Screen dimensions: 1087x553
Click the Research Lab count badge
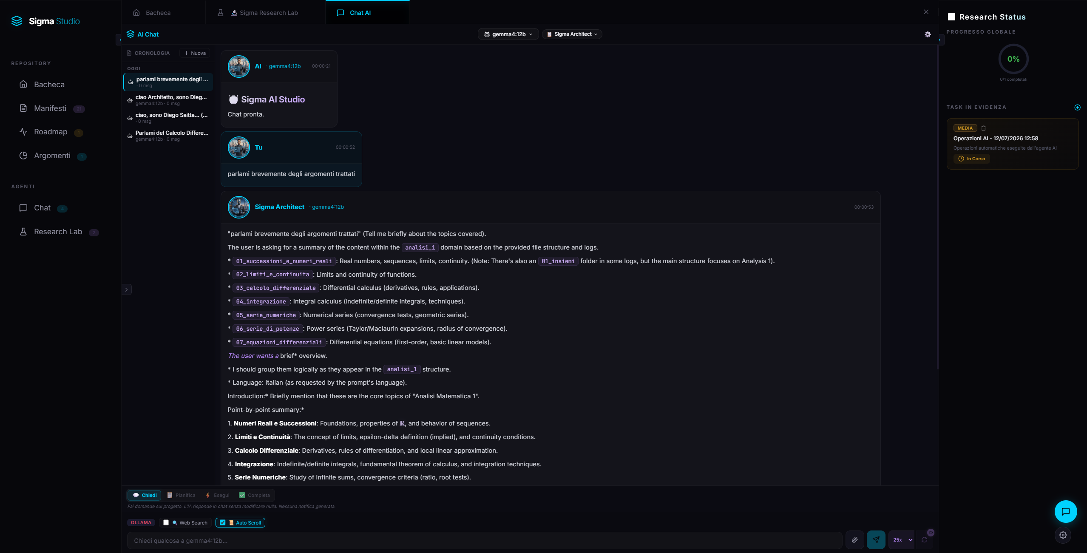[x=94, y=233]
